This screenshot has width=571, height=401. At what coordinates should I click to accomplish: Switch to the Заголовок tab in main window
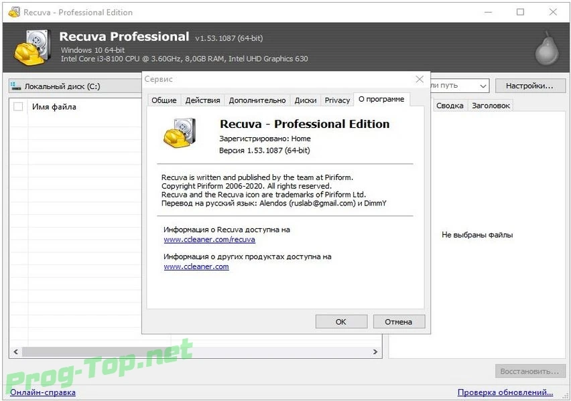[x=491, y=106]
